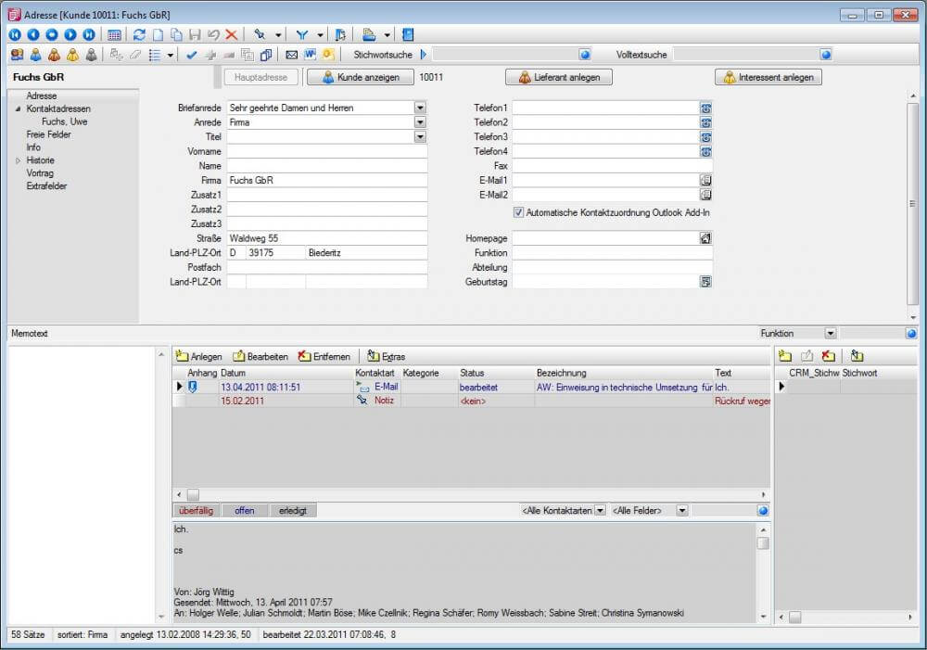Open the Alle Kontaktarten dropdown
927x650 pixels.
(x=600, y=511)
